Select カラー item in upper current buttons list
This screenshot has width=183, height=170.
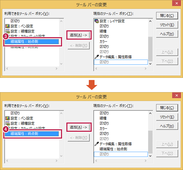tap(103, 41)
